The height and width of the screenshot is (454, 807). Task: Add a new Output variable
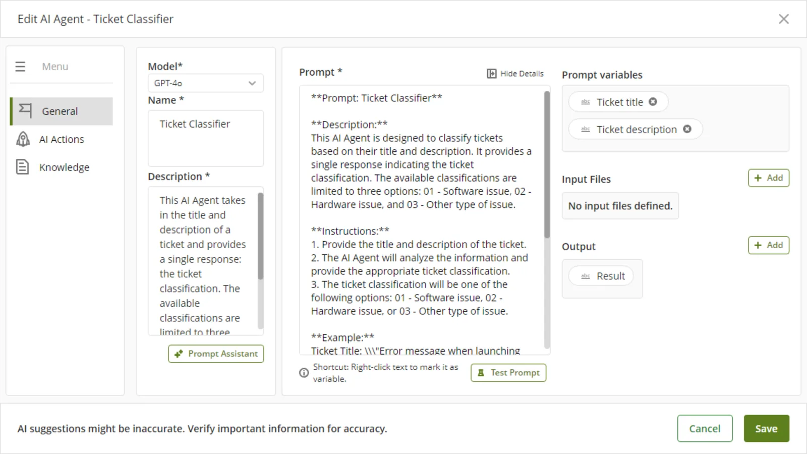(x=769, y=245)
